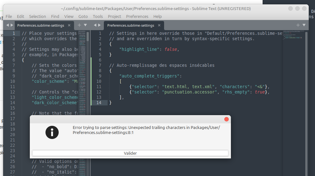Open the Project menu
Viewport: 315px width, 176px height.
115,17
